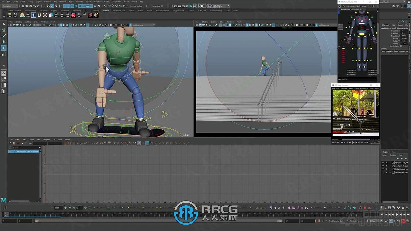Toggle visibility V of first display layer
This screenshot has width=411, height=231.
click(383, 163)
